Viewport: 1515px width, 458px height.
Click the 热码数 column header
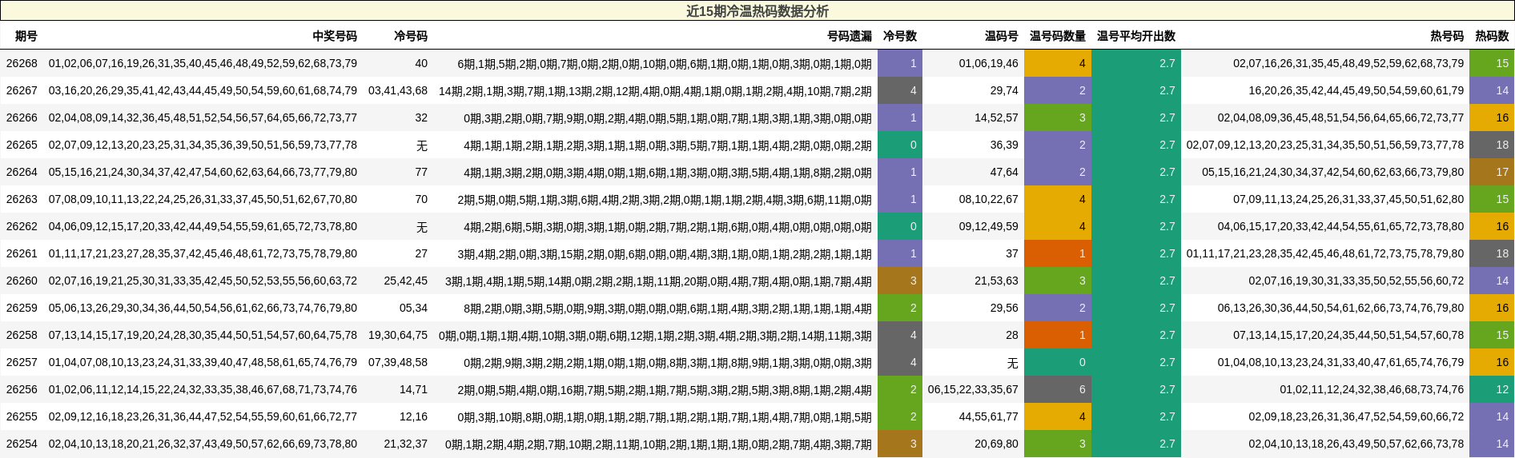pos(1492,36)
